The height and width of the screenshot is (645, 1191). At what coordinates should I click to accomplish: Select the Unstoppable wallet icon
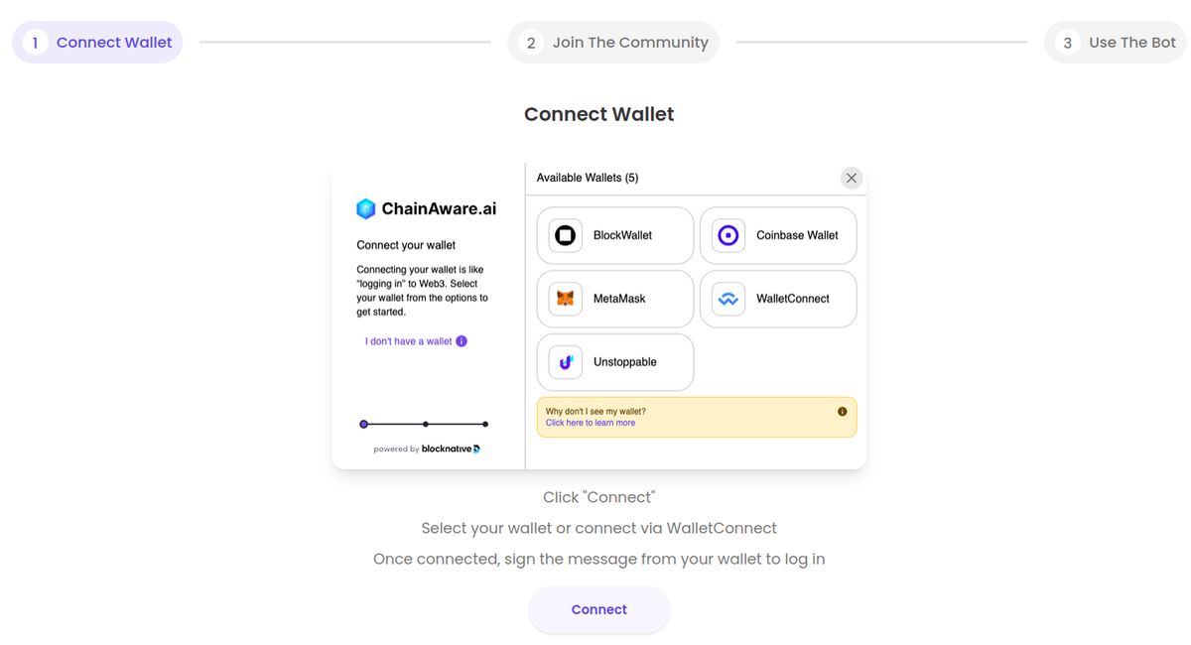click(x=566, y=362)
